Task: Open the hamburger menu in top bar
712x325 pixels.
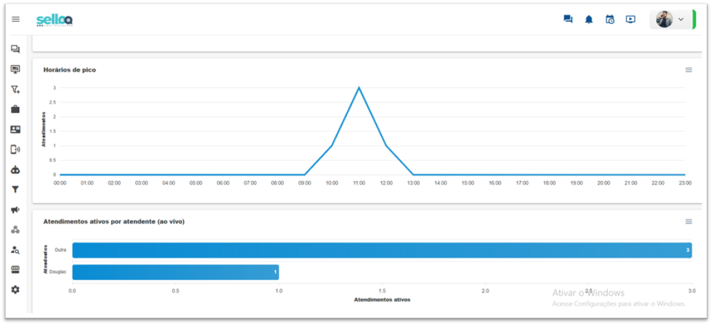Action: (16, 19)
